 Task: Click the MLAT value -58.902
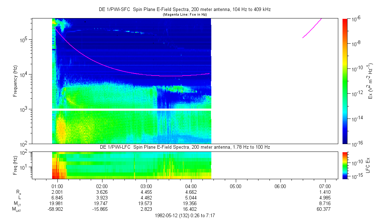57,209
